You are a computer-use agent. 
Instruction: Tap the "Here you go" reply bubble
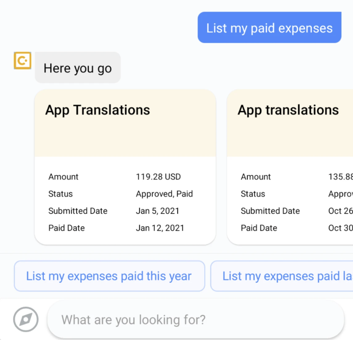coord(78,67)
